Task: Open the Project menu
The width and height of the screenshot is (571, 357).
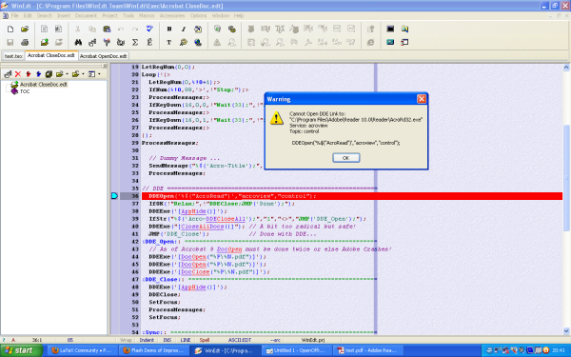Action: tap(109, 15)
